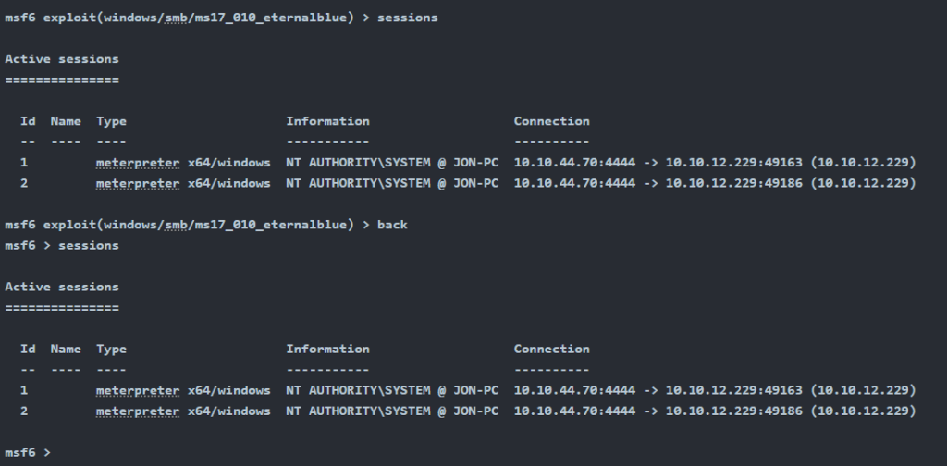The image size is (947, 466).
Task: Click the 'Connection' header in the first table
Action: 551,121
